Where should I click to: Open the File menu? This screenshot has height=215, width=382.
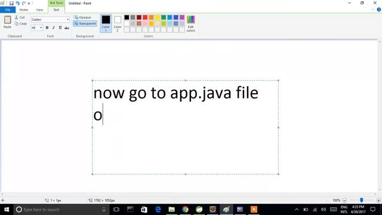point(8,10)
